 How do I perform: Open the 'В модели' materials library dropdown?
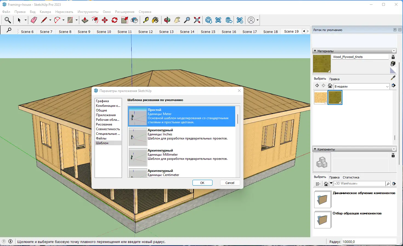coord(387,86)
